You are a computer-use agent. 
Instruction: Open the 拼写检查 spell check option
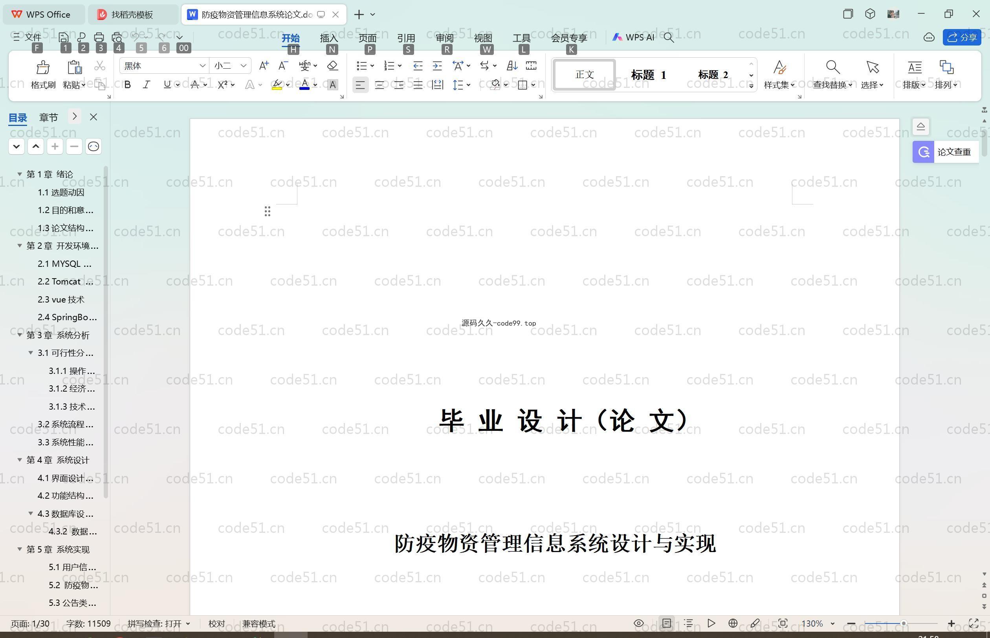tap(159, 623)
